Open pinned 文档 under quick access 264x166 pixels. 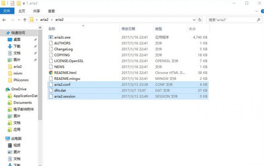(x=17, y=53)
